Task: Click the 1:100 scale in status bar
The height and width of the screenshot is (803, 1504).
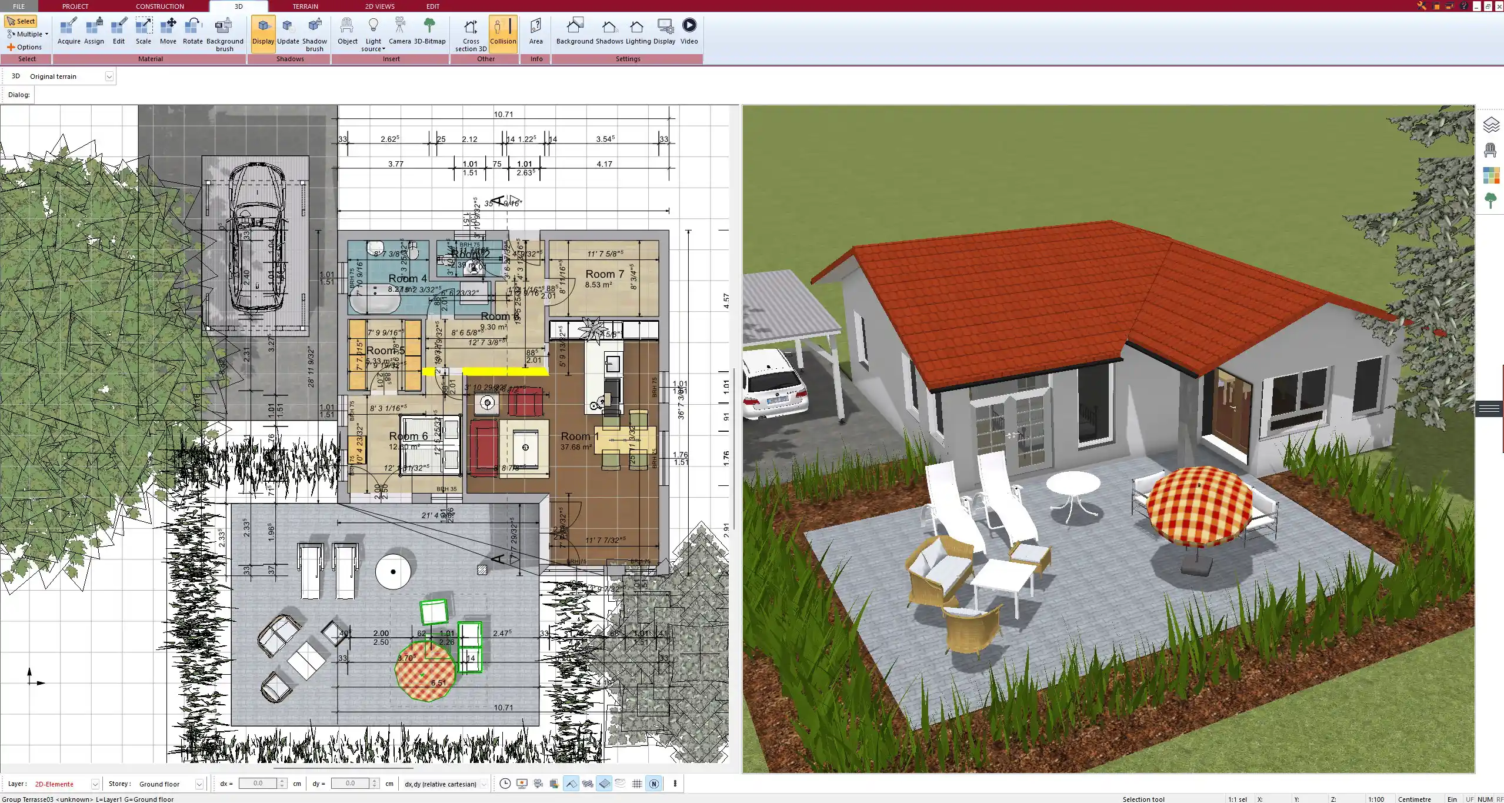Action: tap(1376, 799)
